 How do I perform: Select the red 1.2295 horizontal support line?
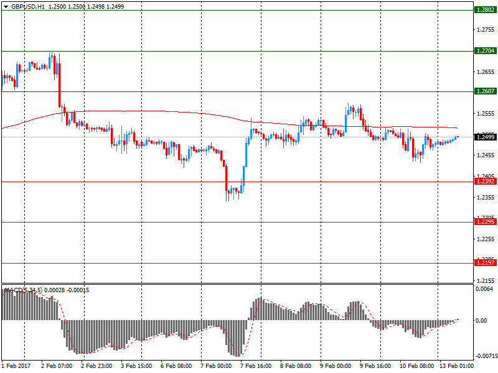pyautogui.click(x=237, y=222)
